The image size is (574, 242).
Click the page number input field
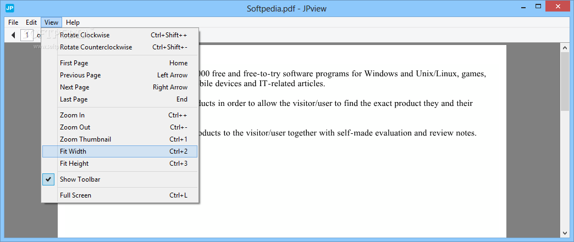(27, 35)
